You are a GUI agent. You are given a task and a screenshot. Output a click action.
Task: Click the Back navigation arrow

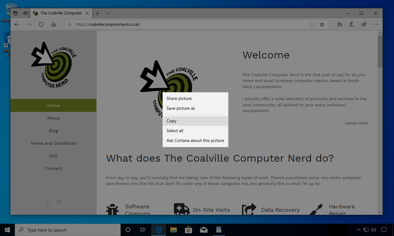coord(17,24)
